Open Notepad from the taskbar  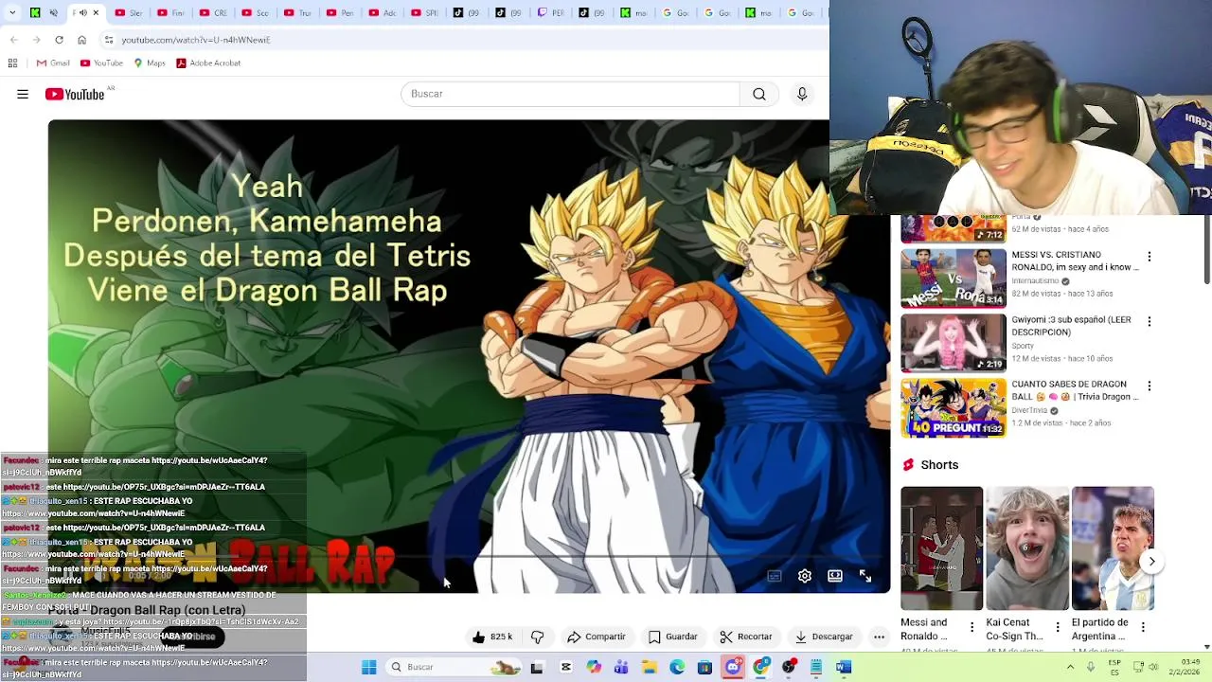click(815, 667)
